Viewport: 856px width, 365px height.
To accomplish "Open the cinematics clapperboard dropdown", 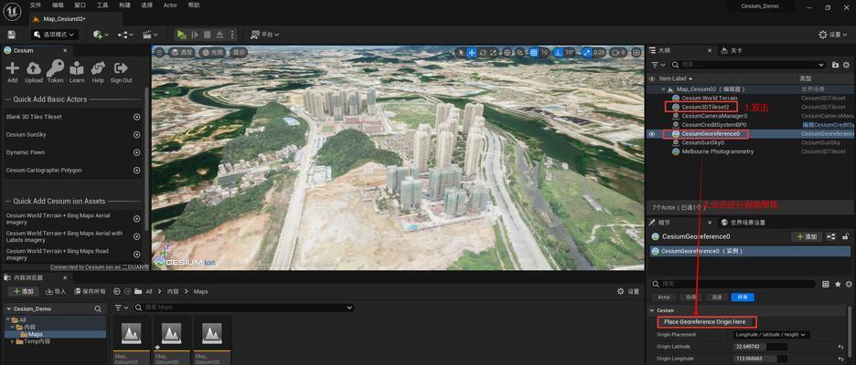I will [x=149, y=35].
